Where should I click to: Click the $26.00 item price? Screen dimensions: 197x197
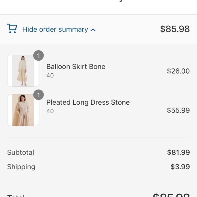(178, 71)
